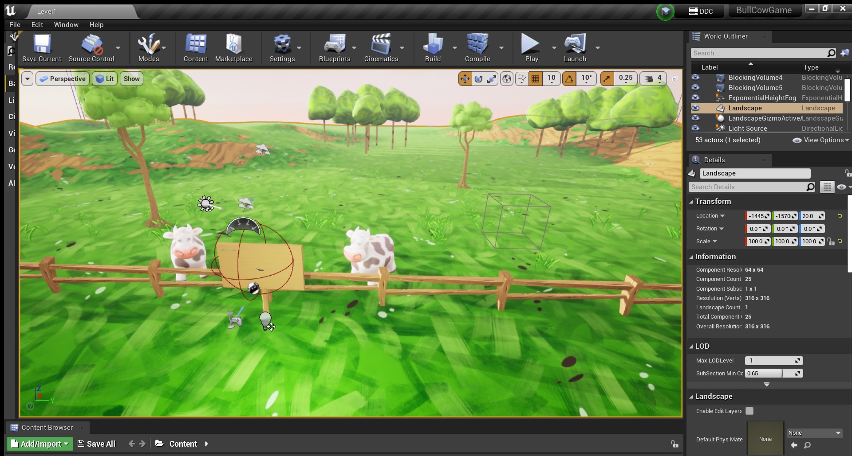Click the Add/Import button
The height and width of the screenshot is (456, 852).
click(39, 444)
